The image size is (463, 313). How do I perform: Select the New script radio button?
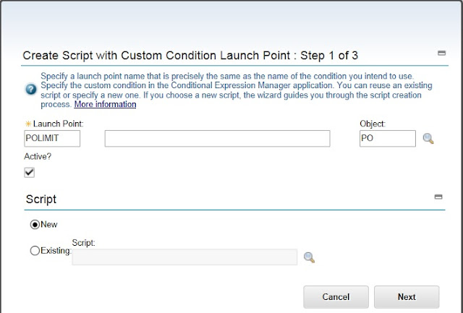[35, 224]
